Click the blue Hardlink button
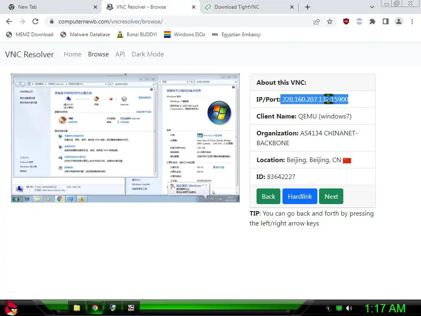The image size is (421, 316). 300,196
